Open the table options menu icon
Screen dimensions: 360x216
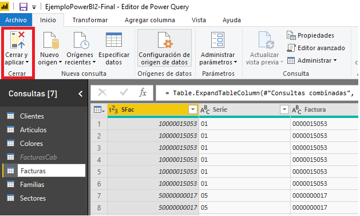point(99,110)
